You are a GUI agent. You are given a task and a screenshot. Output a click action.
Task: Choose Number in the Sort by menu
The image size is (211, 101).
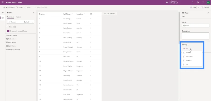[192, 53]
